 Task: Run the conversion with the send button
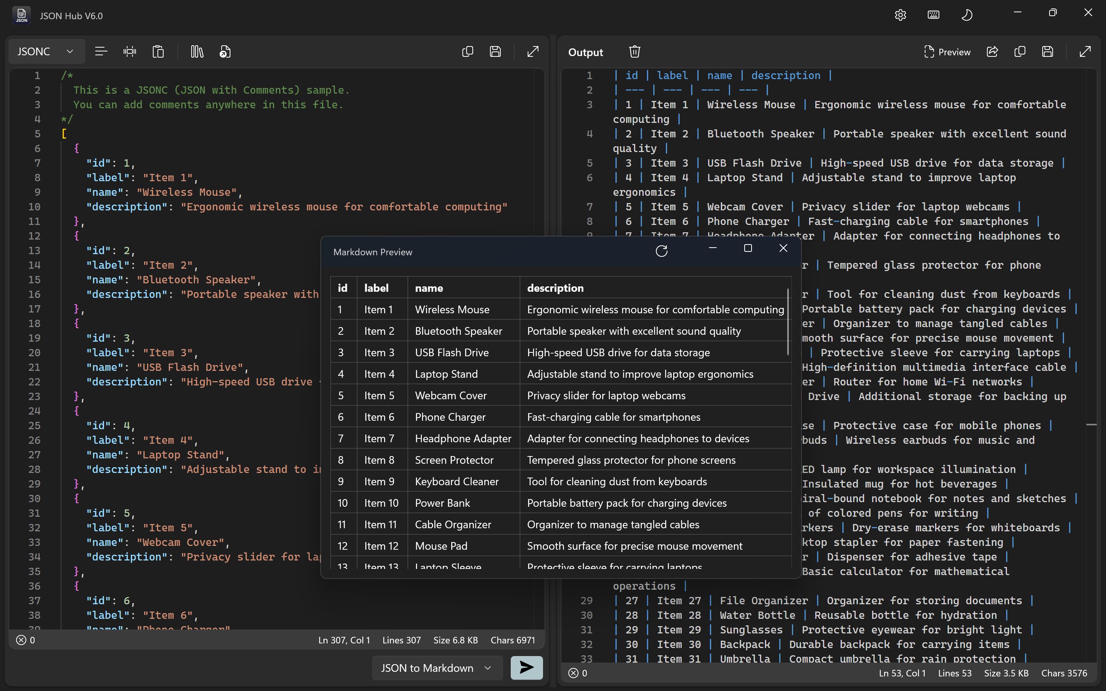pyautogui.click(x=526, y=668)
